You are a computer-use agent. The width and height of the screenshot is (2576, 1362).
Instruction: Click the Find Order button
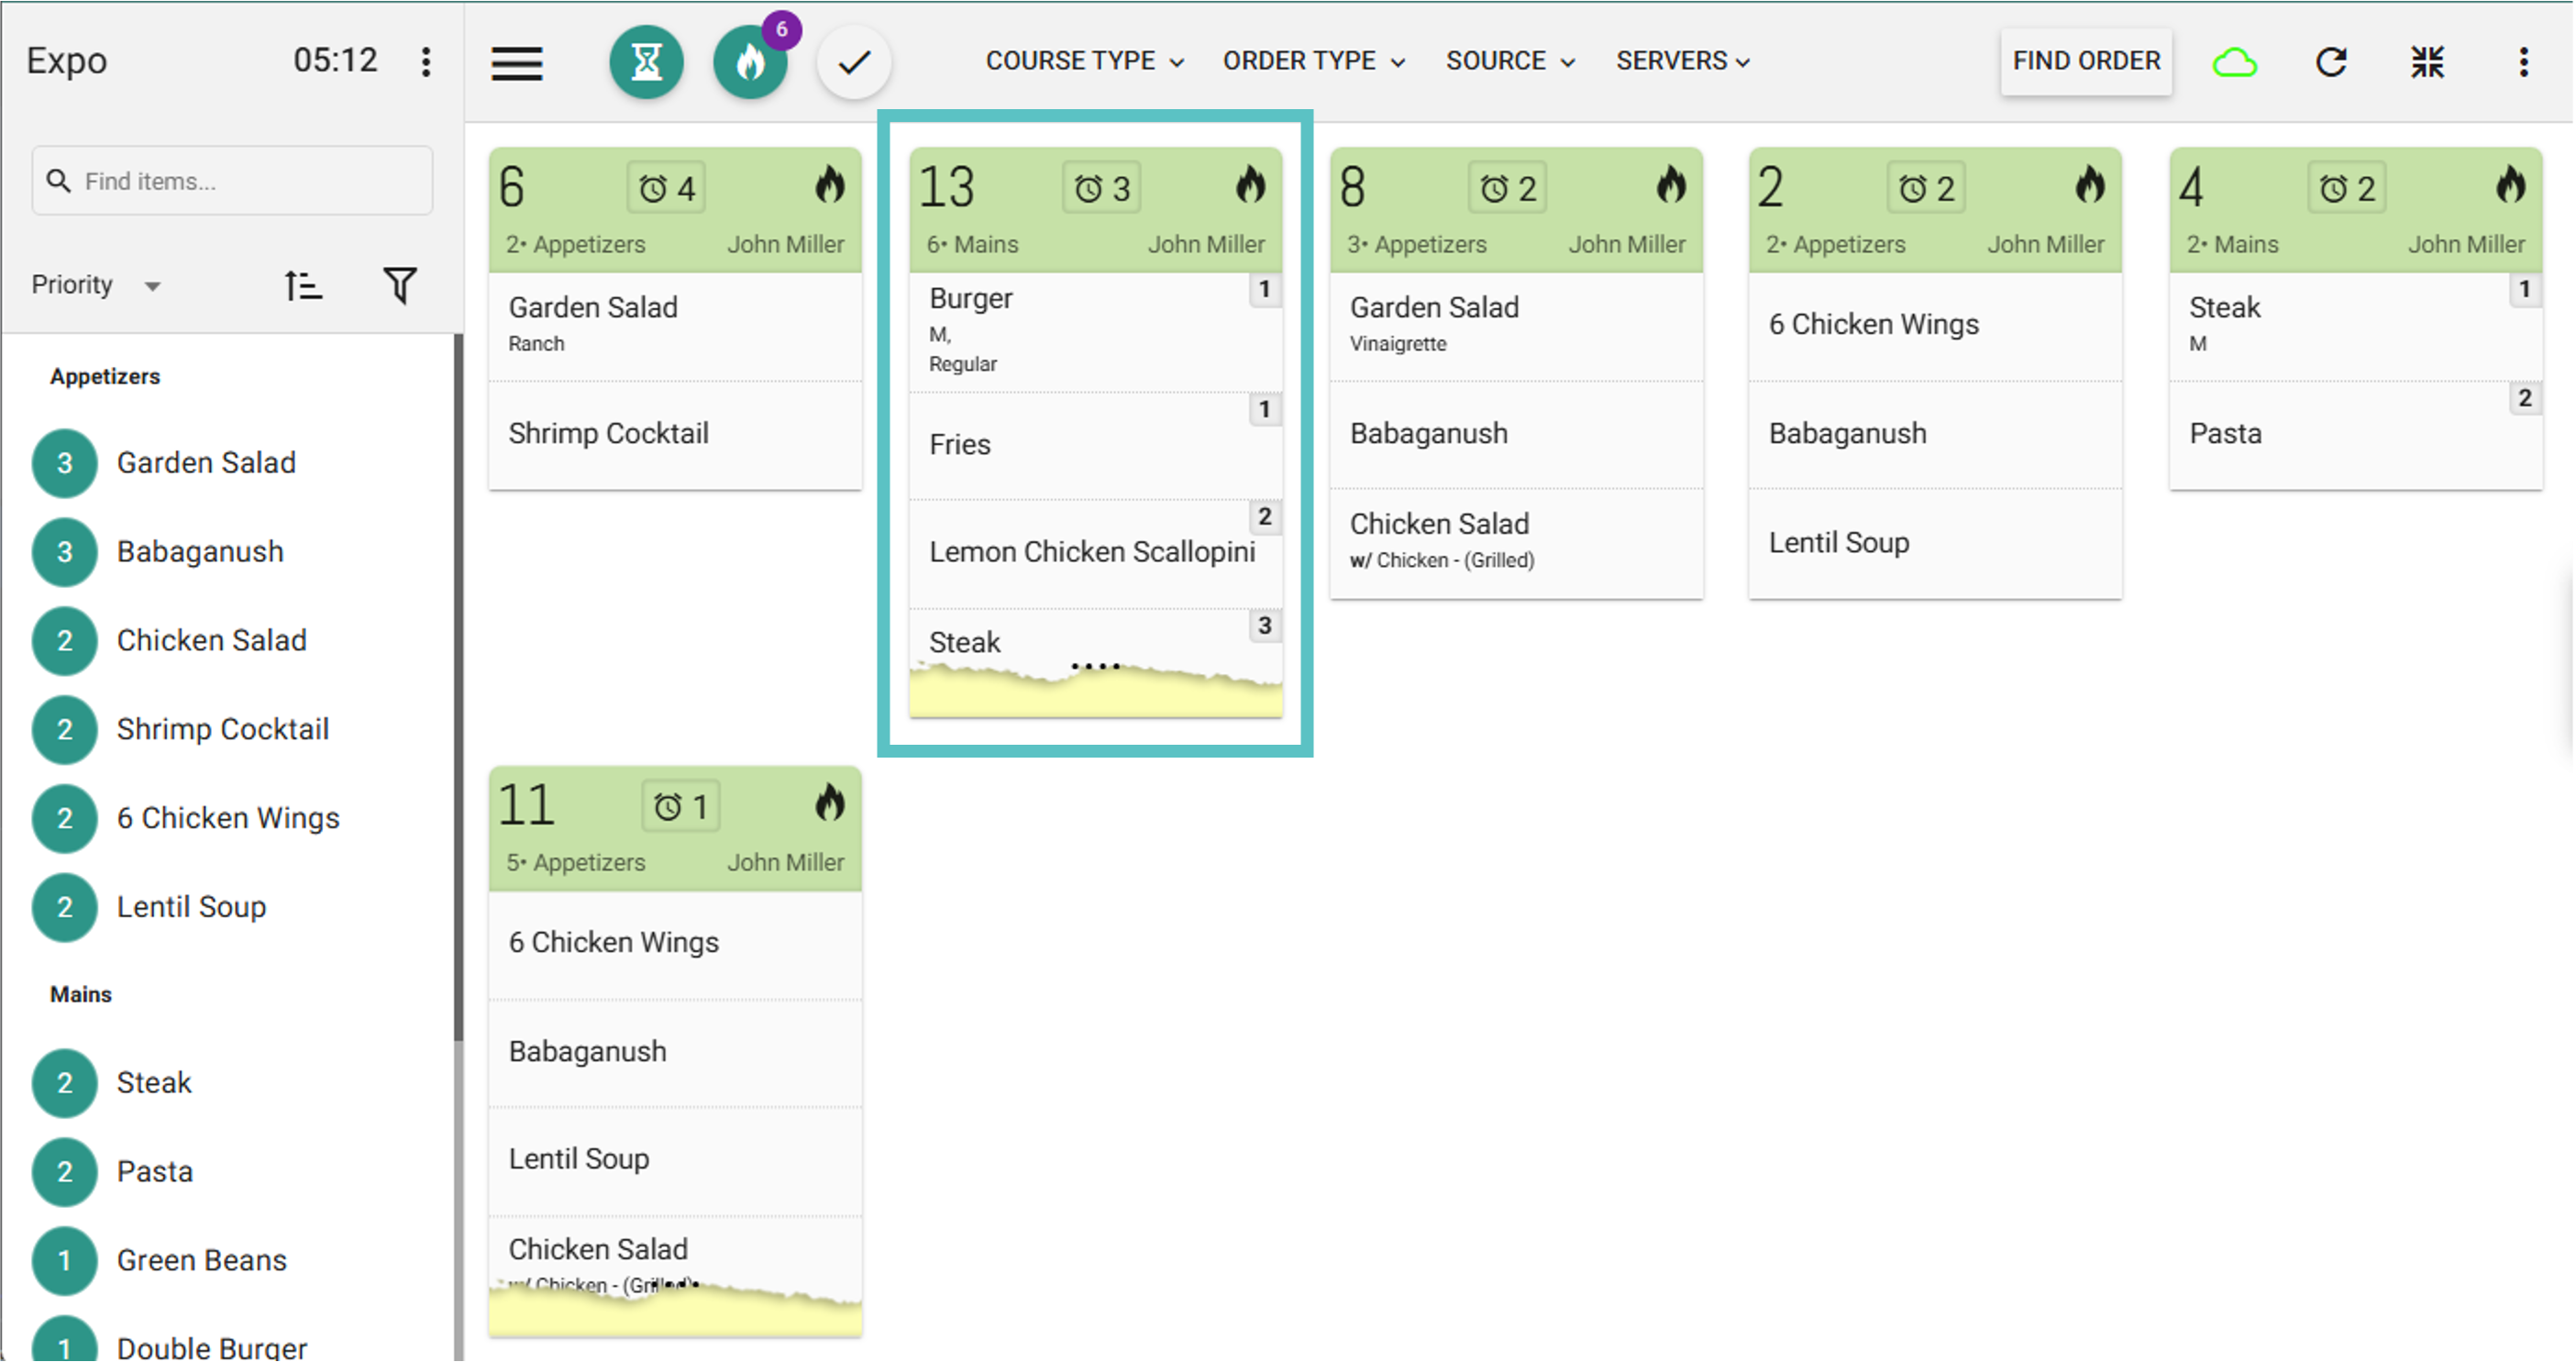[x=2085, y=62]
